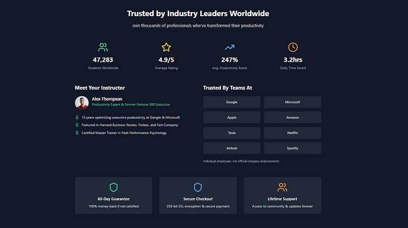Click the Tesla company tile
Screen dimensions: 408x228
pos(232,133)
